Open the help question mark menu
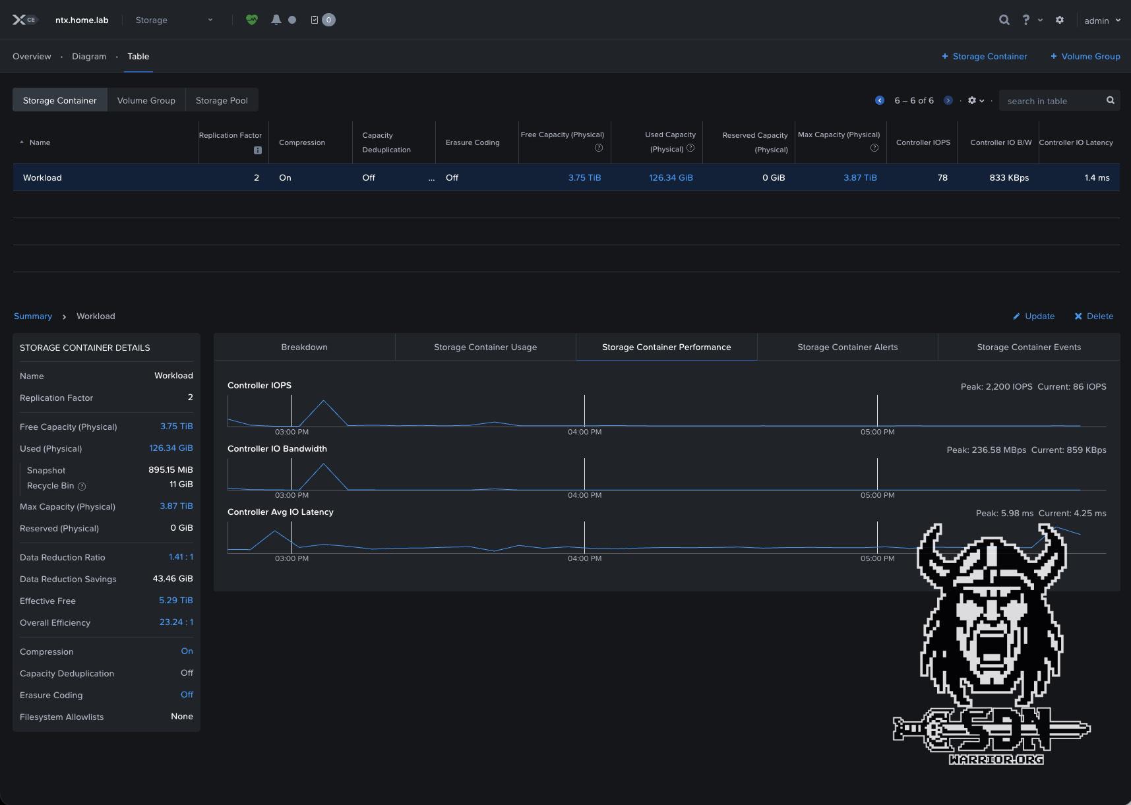The height and width of the screenshot is (805, 1131). (1026, 20)
